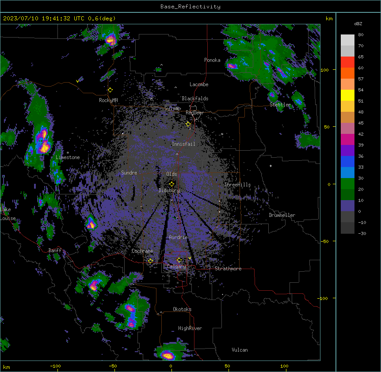Click the Olds label

[171, 174]
